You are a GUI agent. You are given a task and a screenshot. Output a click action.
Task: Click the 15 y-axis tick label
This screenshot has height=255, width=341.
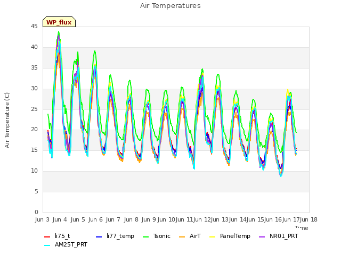pyautogui.click(x=34, y=150)
